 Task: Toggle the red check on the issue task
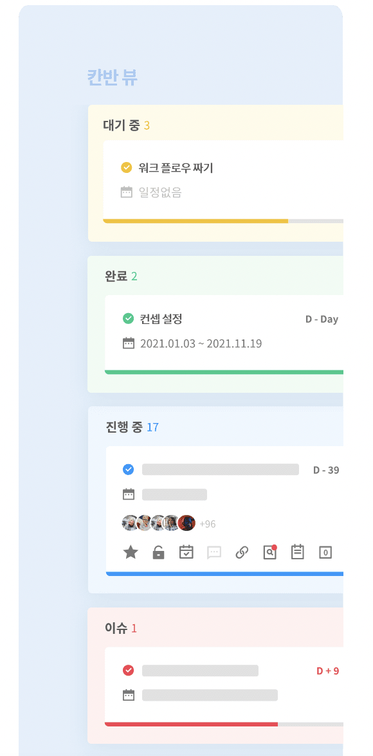128,670
